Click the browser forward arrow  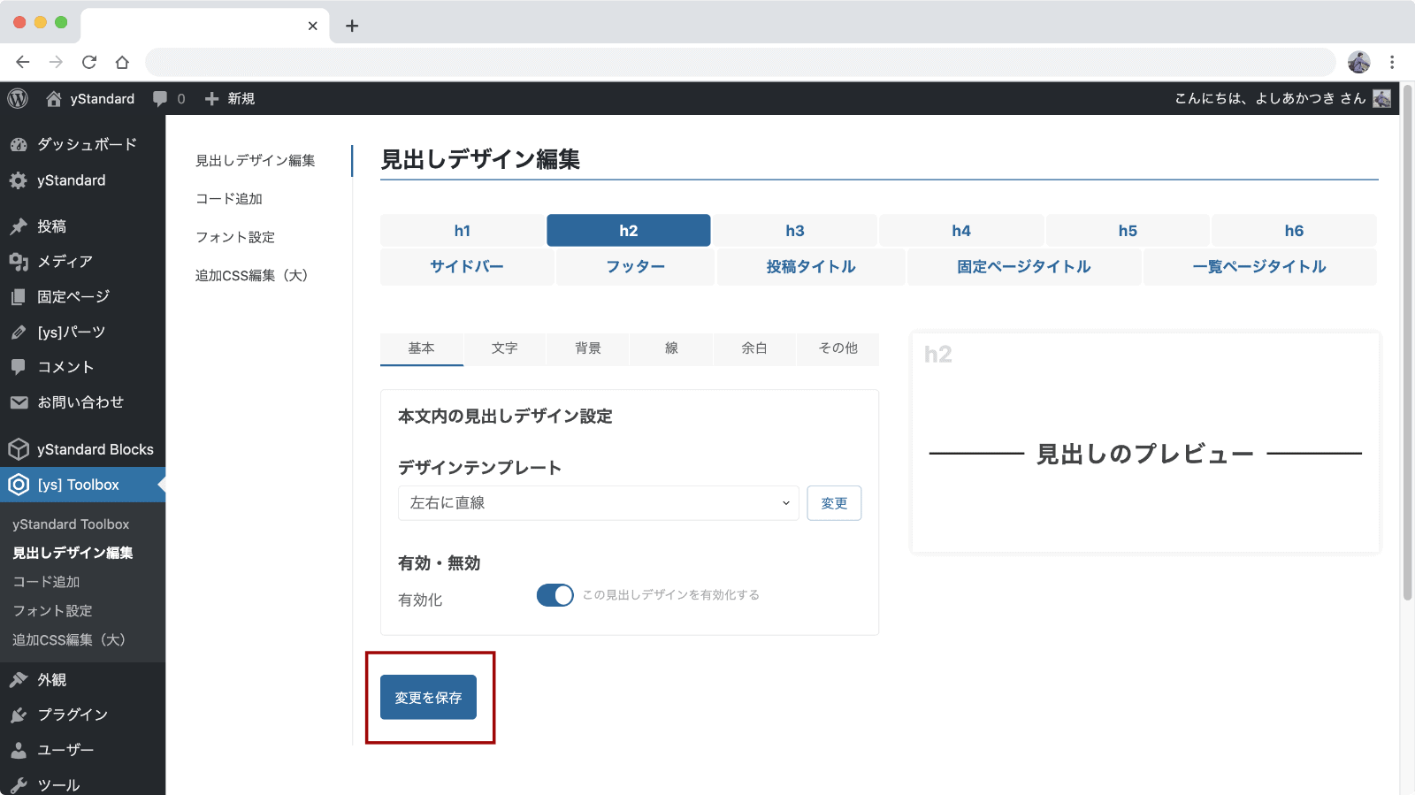[x=56, y=62]
